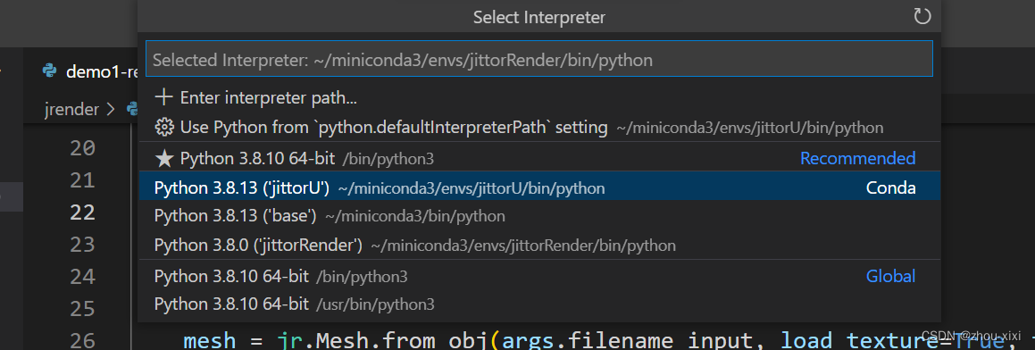This screenshot has height=350, width=1035.
Task: Click the plus icon for entering interpreter path
Action: click(163, 97)
